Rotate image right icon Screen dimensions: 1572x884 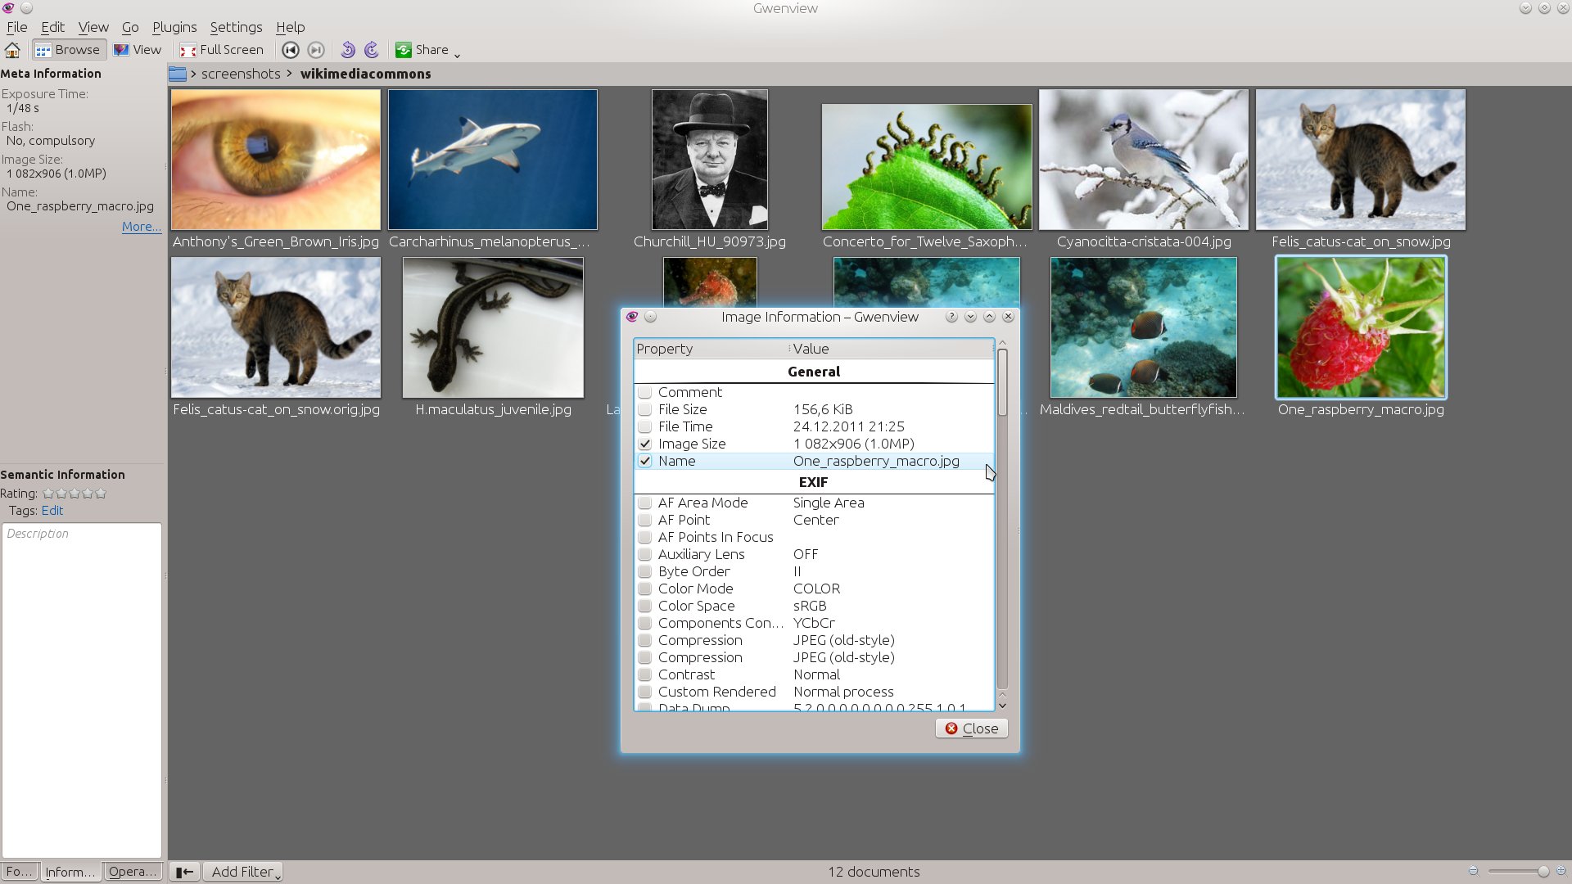coord(372,50)
